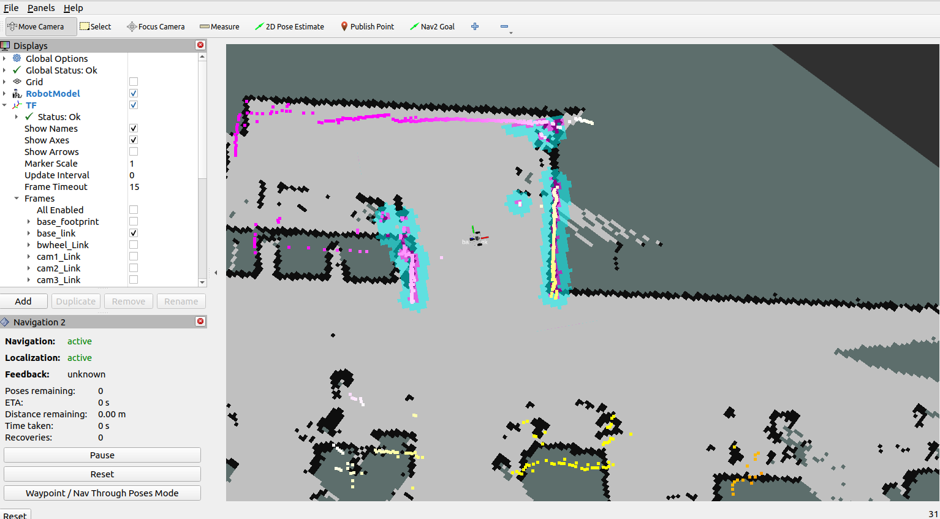
Task: Click the Displays panel monitor icon
Action: [5, 45]
